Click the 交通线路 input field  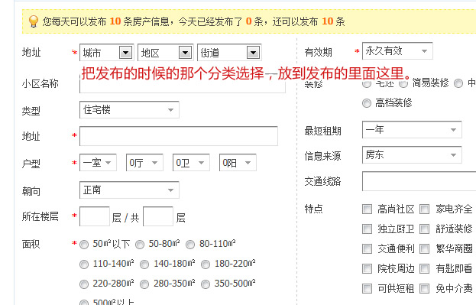pos(419,181)
